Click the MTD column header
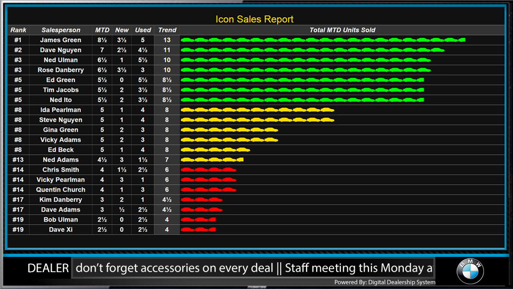Image resolution: width=513 pixels, height=289 pixels. [x=102, y=30]
